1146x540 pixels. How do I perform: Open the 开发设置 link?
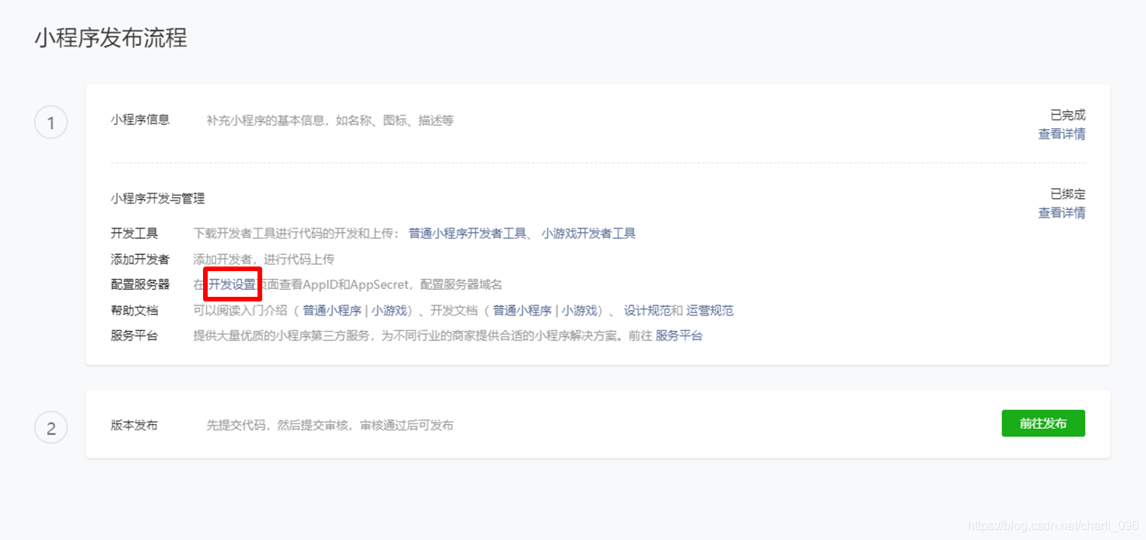tap(232, 284)
